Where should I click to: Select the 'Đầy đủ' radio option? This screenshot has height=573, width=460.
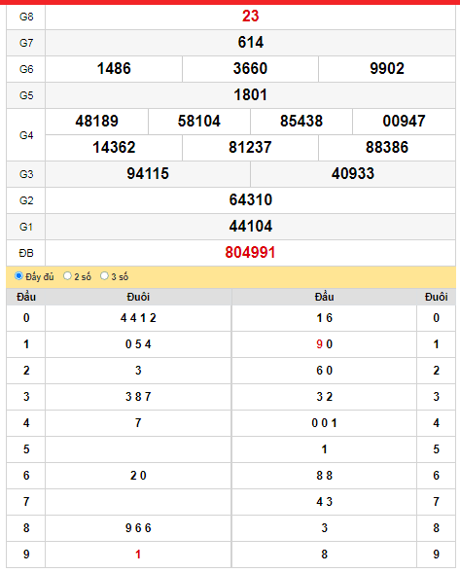tap(18, 276)
